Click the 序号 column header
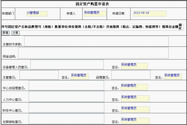 pos(5,27)
